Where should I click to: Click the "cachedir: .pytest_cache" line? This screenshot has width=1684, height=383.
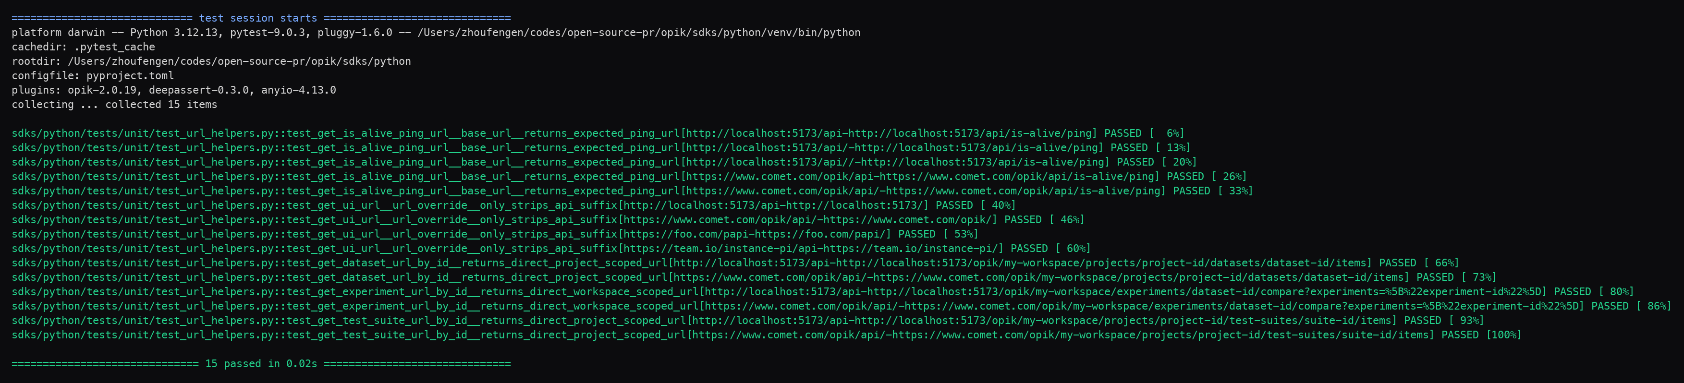[84, 47]
